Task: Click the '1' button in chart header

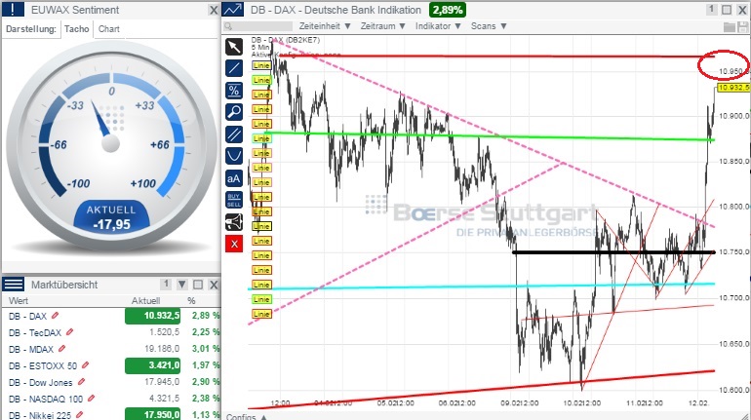Action: 711,10
